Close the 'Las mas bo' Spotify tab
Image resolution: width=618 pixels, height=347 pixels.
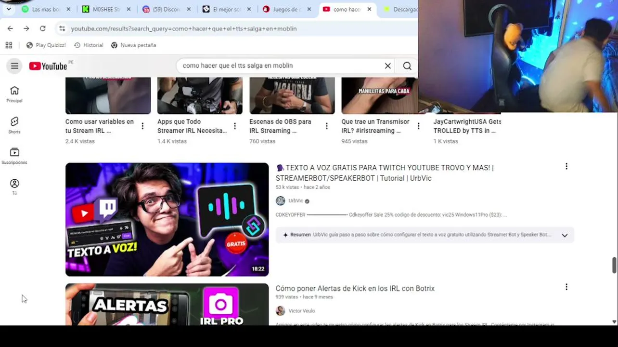coord(68,9)
